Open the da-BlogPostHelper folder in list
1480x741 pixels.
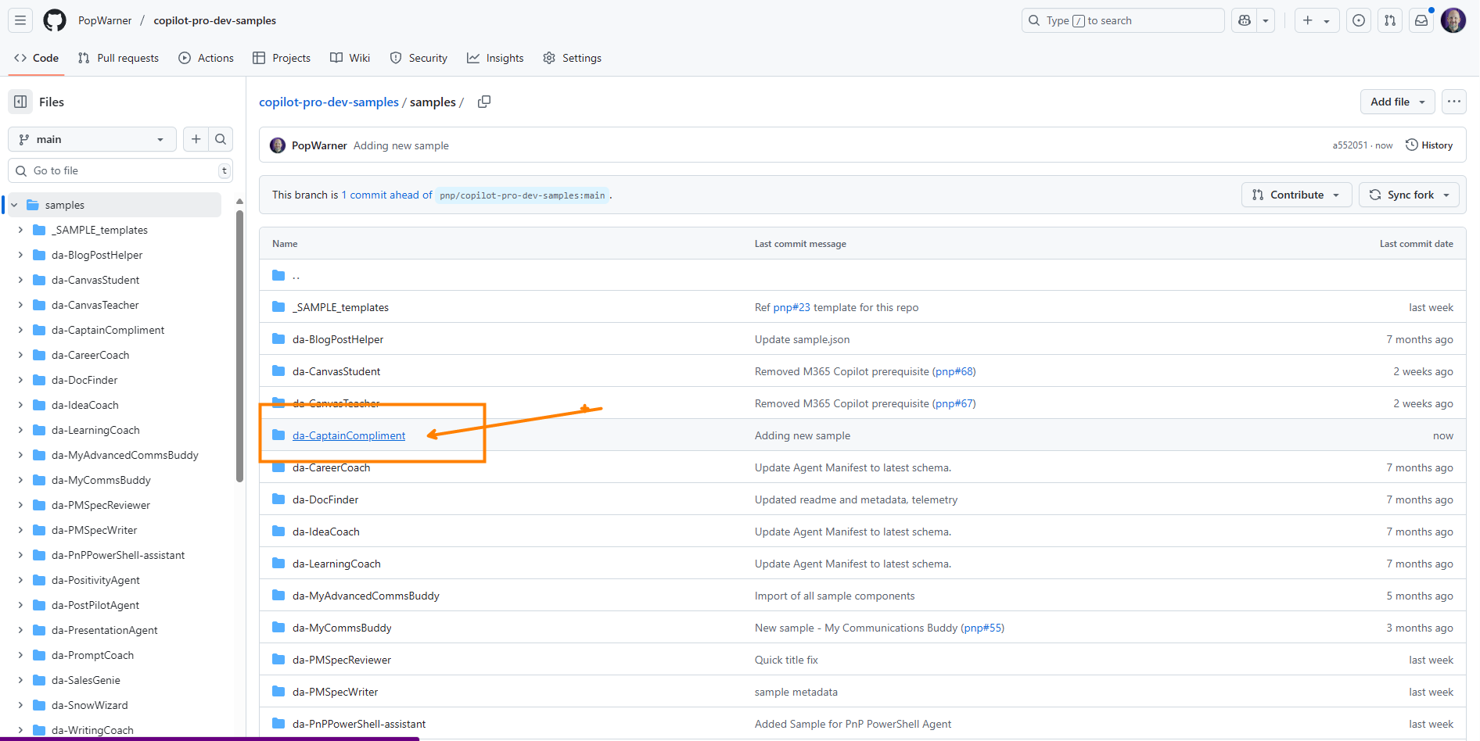(338, 339)
